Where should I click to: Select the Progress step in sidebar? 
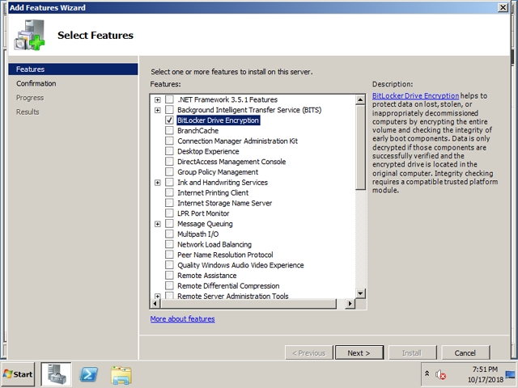(x=30, y=98)
